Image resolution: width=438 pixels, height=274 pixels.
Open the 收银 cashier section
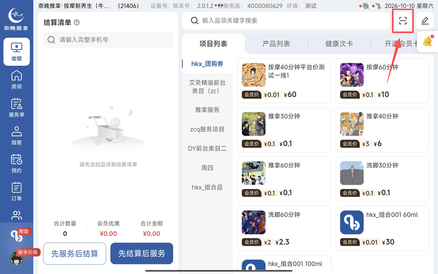coord(17,52)
